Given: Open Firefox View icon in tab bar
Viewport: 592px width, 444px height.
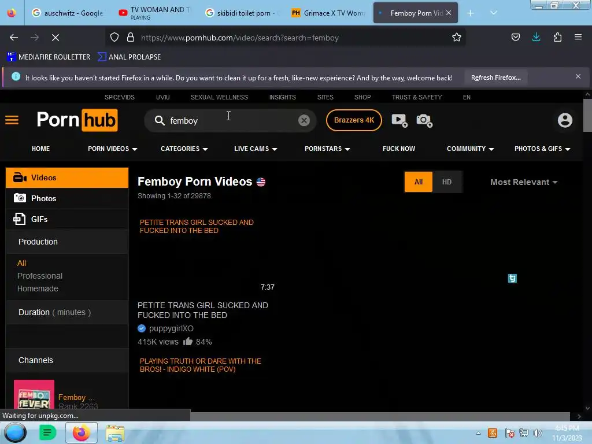Looking at the screenshot, I should (x=12, y=13).
